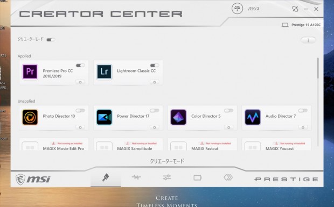
Task: Enable the Color Director 5 toggle
Action: 228,111
